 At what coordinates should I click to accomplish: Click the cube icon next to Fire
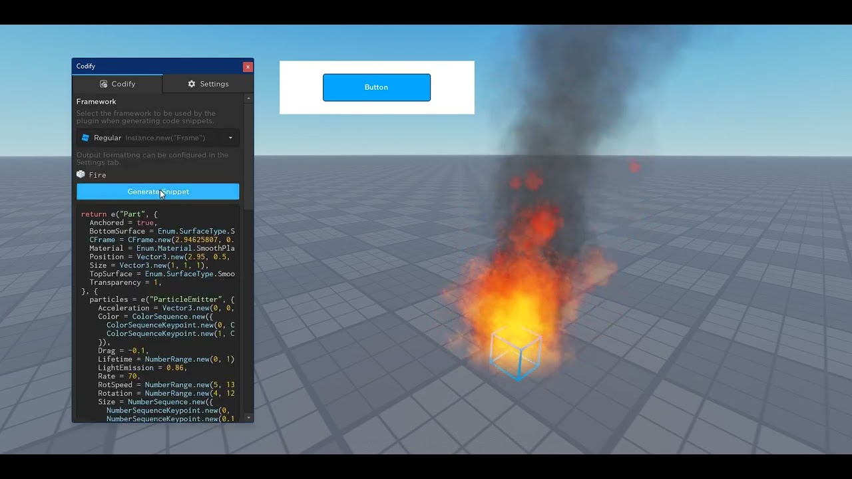point(81,174)
